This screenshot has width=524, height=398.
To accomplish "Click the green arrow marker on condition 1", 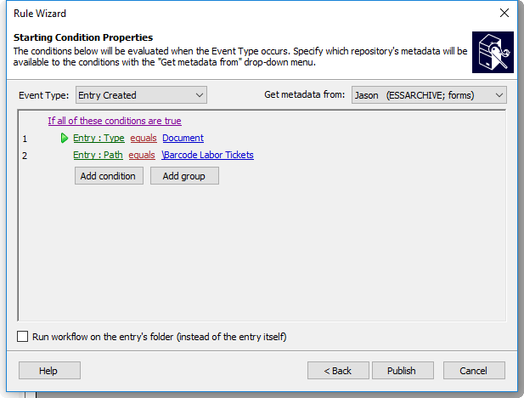I will (x=65, y=138).
